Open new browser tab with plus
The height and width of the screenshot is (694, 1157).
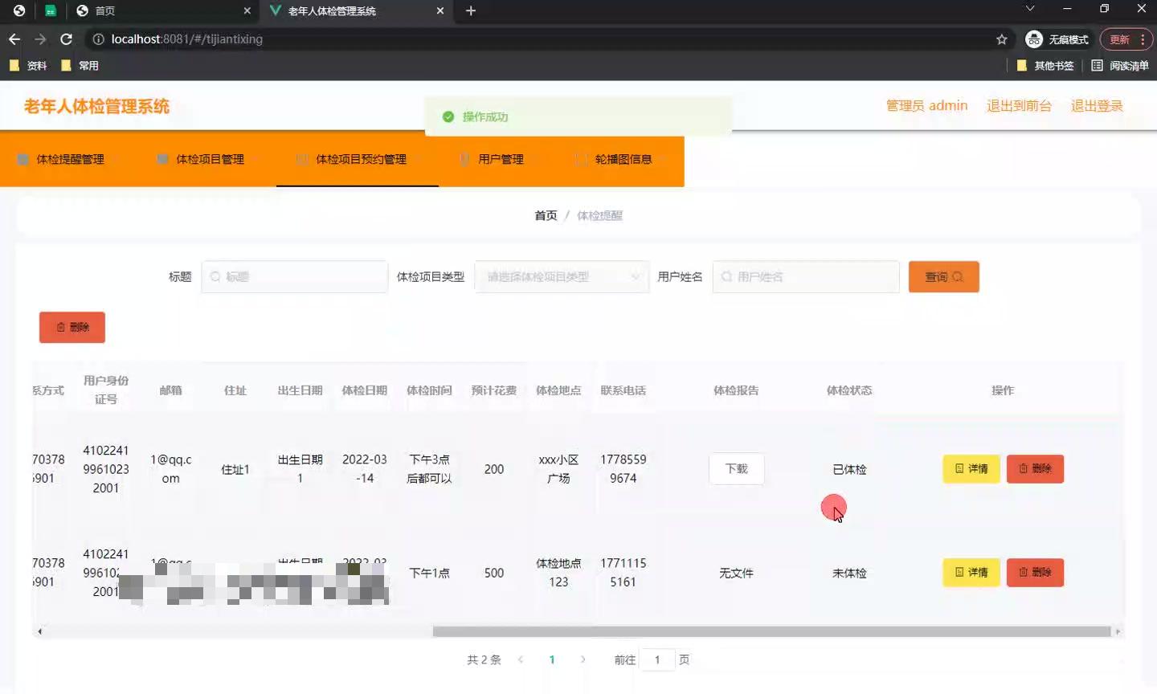[471, 10]
